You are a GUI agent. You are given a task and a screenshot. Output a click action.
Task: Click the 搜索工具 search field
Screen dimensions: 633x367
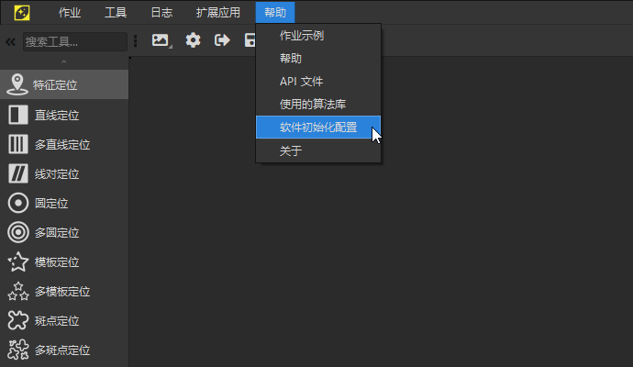pyautogui.click(x=74, y=41)
